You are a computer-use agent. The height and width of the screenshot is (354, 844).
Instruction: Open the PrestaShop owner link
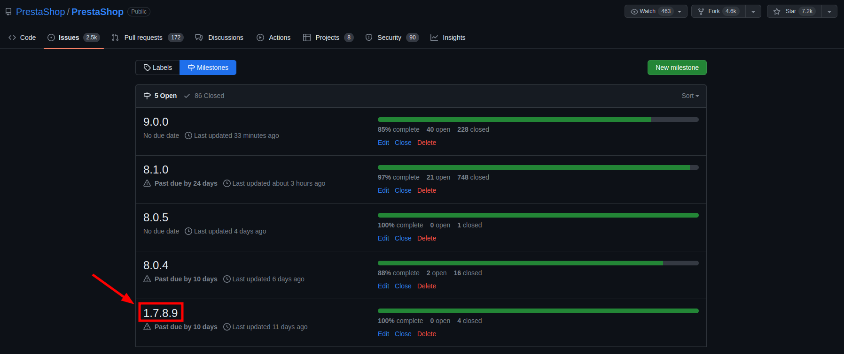(x=40, y=12)
